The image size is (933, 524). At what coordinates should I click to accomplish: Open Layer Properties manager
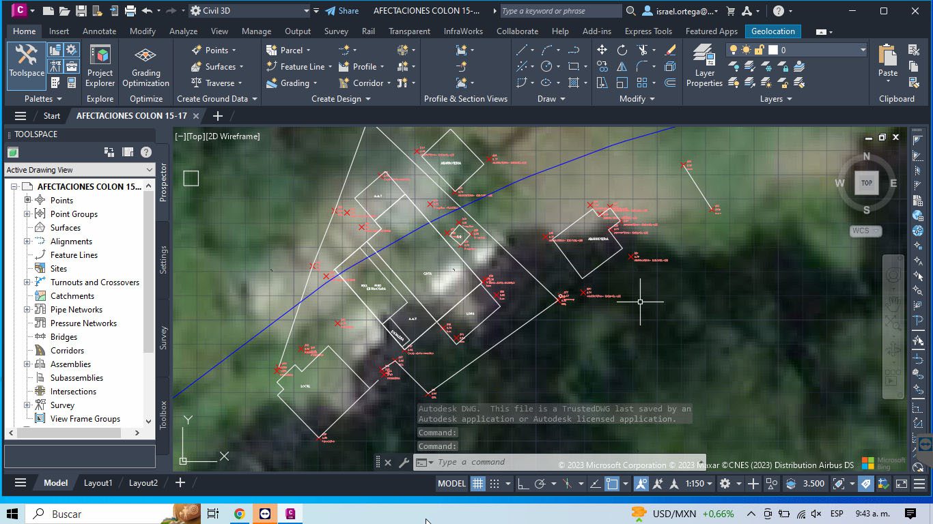[704, 66]
